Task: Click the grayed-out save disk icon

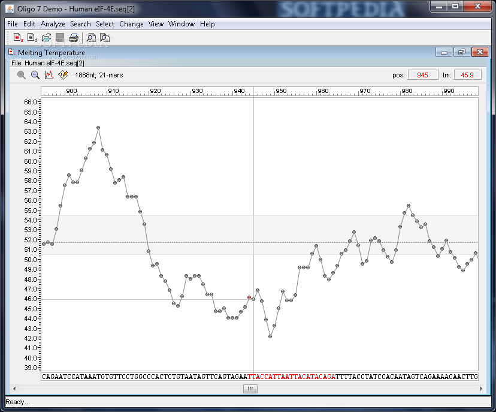Action: click(60, 38)
